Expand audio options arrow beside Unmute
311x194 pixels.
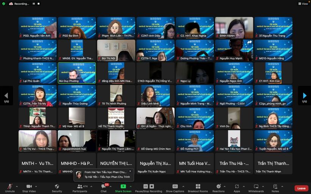click(17, 186)
